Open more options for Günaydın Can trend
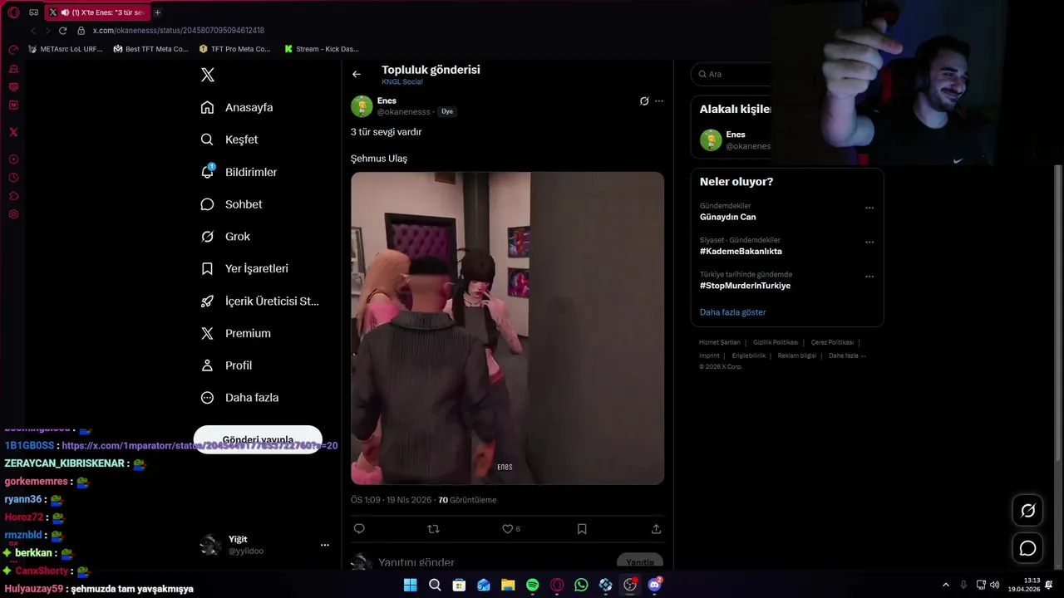The width and height of the screenshot is (1064, 598). pyautogui.click(x=869, y=208)
